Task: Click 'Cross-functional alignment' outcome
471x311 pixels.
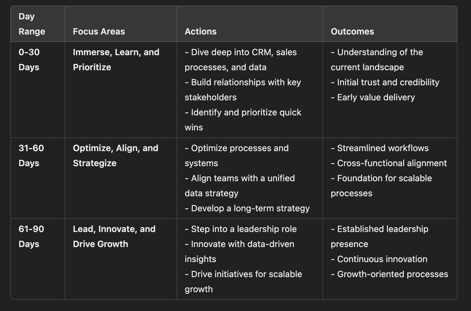Action: click(389, 163)
